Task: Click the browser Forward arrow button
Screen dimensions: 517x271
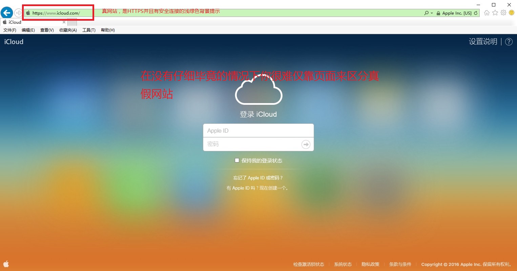Action: click(x=18, y=13)
